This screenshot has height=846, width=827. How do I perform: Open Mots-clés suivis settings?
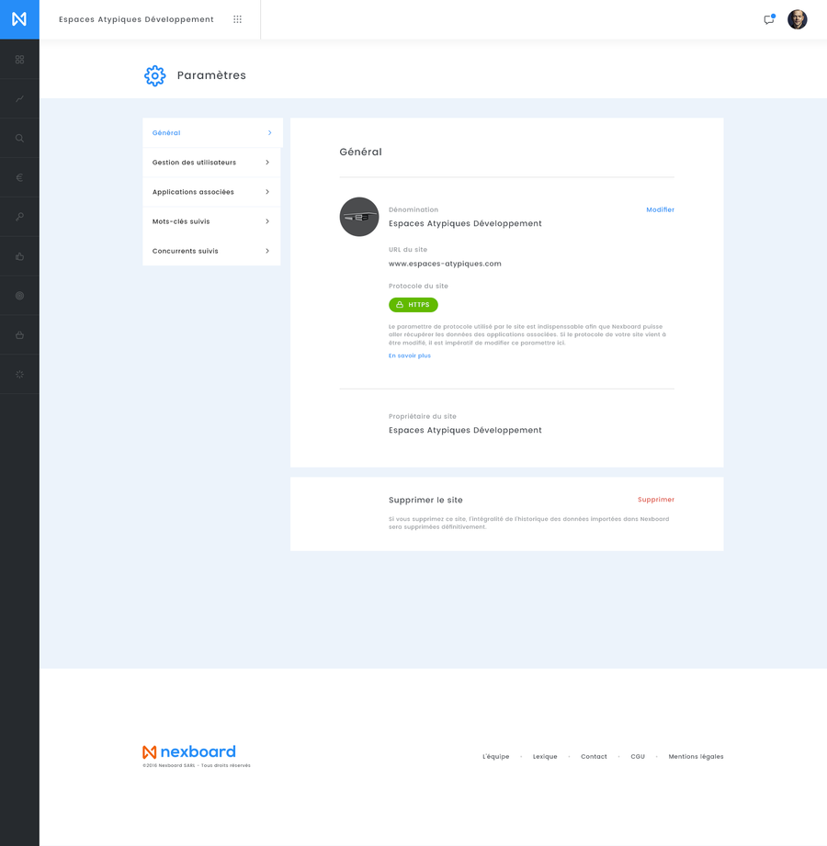211,221
